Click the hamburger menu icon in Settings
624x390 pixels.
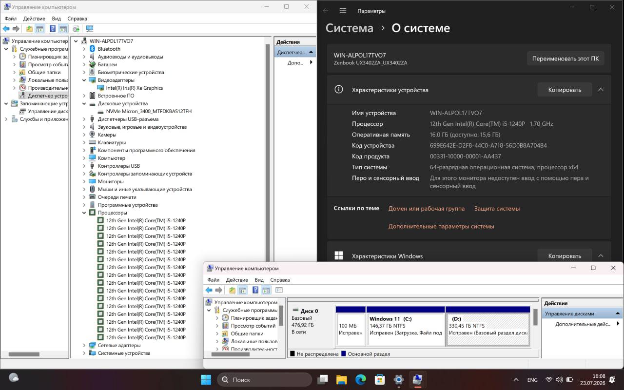click(x=343, y=11)
